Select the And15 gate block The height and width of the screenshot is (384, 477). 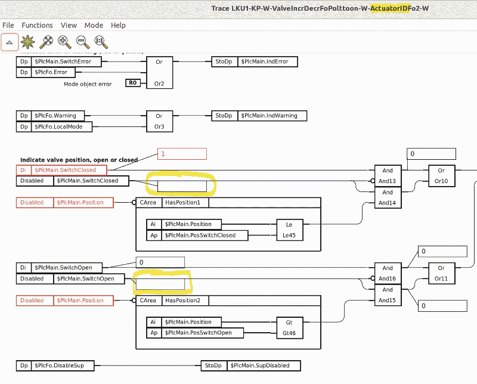coord(388,295)
